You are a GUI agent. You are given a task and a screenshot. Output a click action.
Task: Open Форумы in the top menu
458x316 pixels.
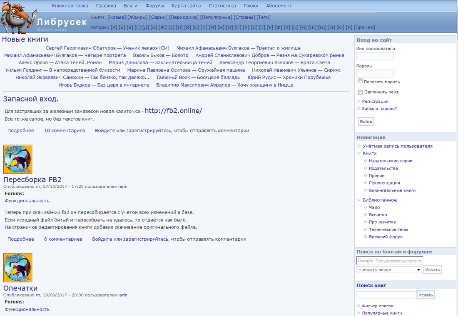[x=154, y=6]
